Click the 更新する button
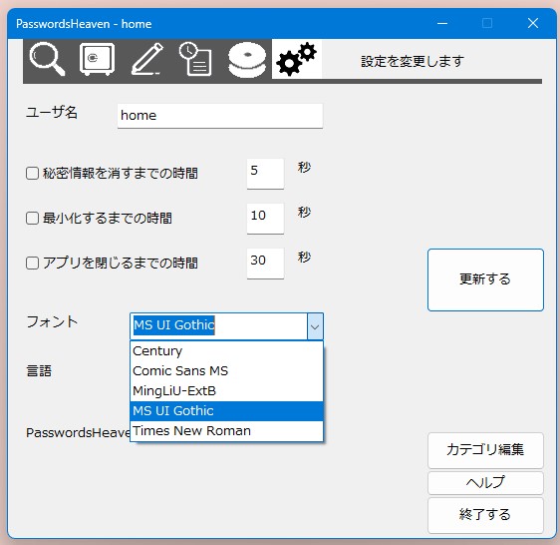The image size is (560, 545). click(485, 279)
